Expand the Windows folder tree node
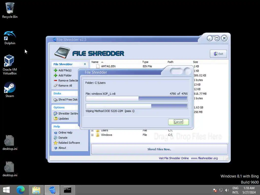 [x=92, y=135]
